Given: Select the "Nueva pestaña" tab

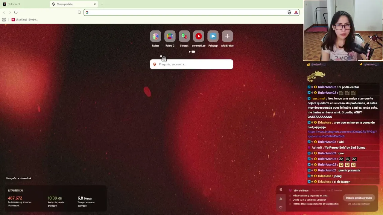Looking at the screenshot, I should 74,4.
